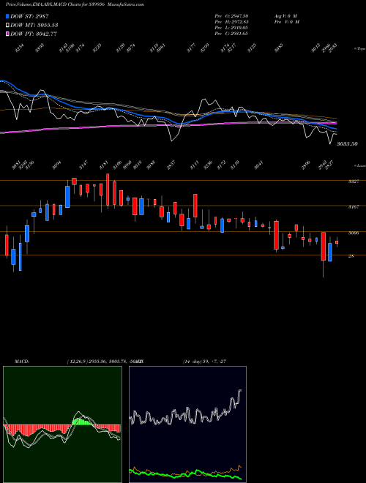Click the 'MACD:' panel heading
The height and width of the screenshot is (483, 366).
click(22, 362)
